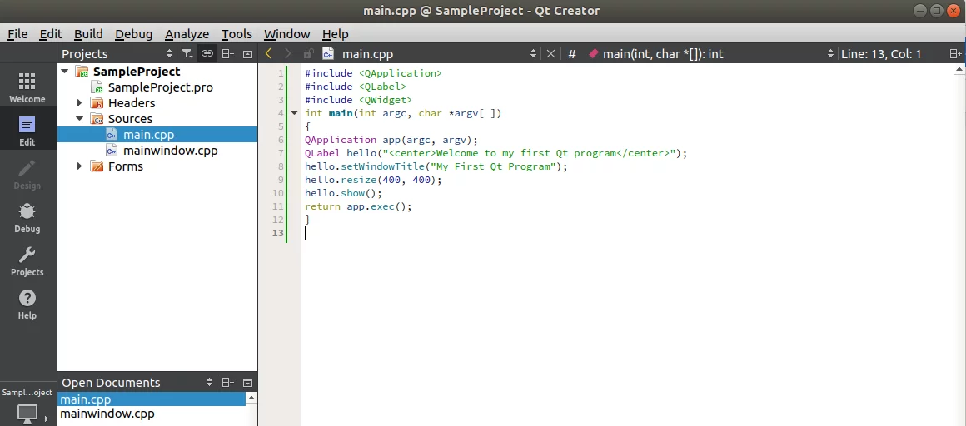Toggle synchronize with editor link icon

coord(207,54)
